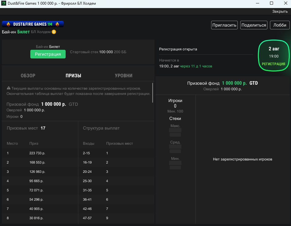Click the 40 905 р. prize cell
The image size is (291, 226).
point(36,209)
